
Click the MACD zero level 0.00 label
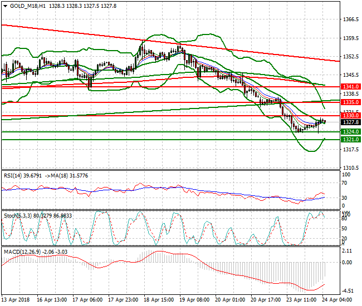click(347, 263)
